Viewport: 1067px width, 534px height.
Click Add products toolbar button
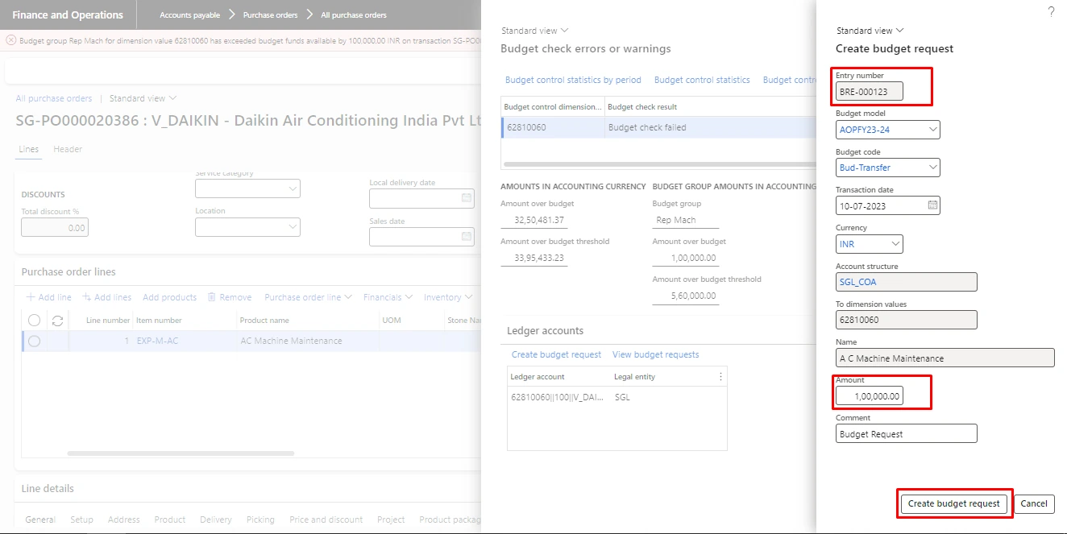[169, 297]
